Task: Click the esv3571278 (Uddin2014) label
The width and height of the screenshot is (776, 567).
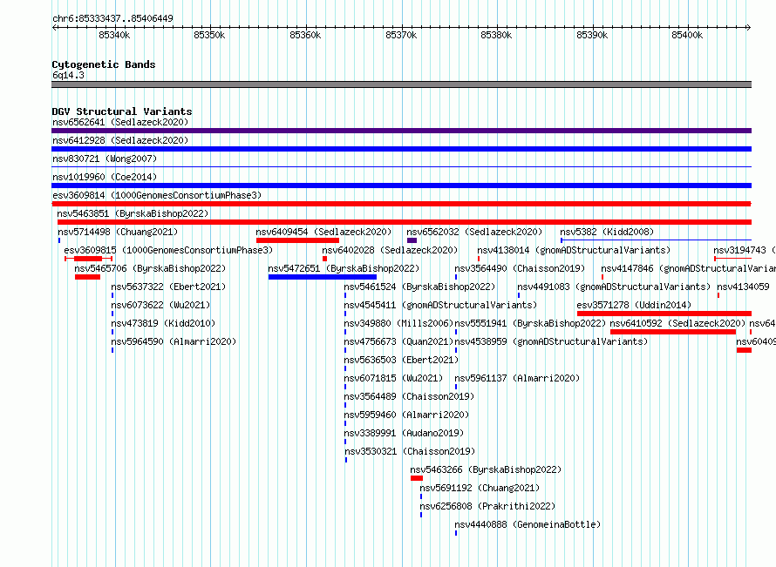Action: [x=634, y=305]
